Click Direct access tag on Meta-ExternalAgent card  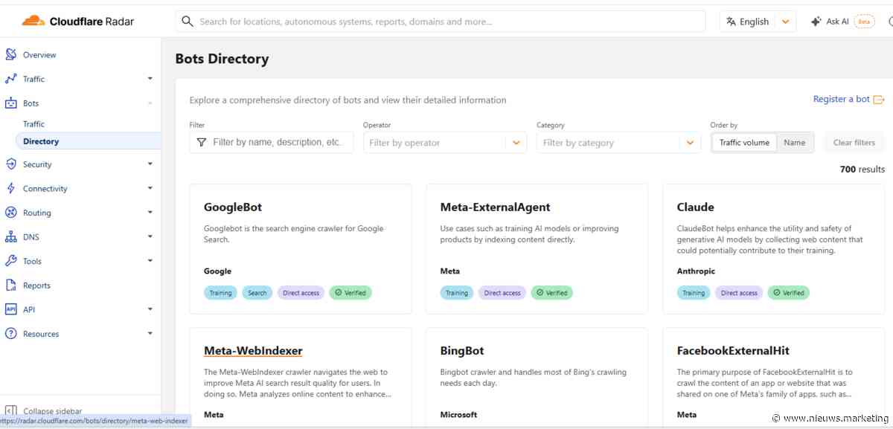pyautogui.click(x=502, y=293)
